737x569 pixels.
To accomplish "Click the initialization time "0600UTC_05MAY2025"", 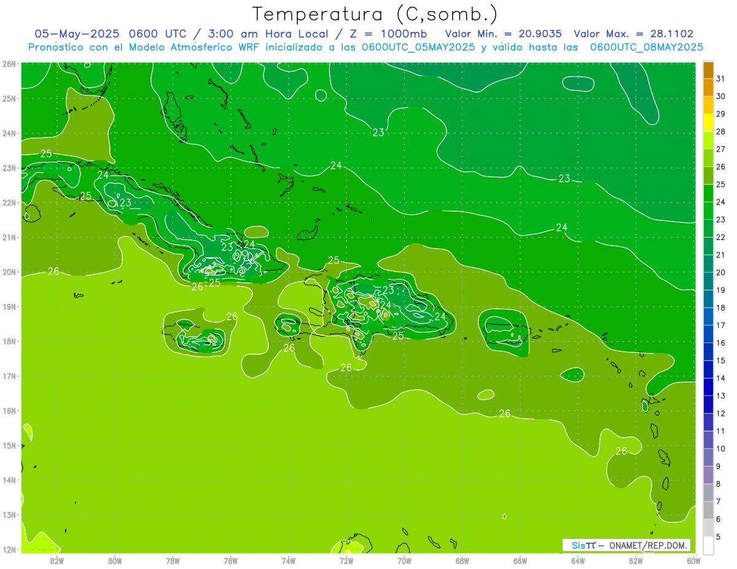I will (418, 47).
